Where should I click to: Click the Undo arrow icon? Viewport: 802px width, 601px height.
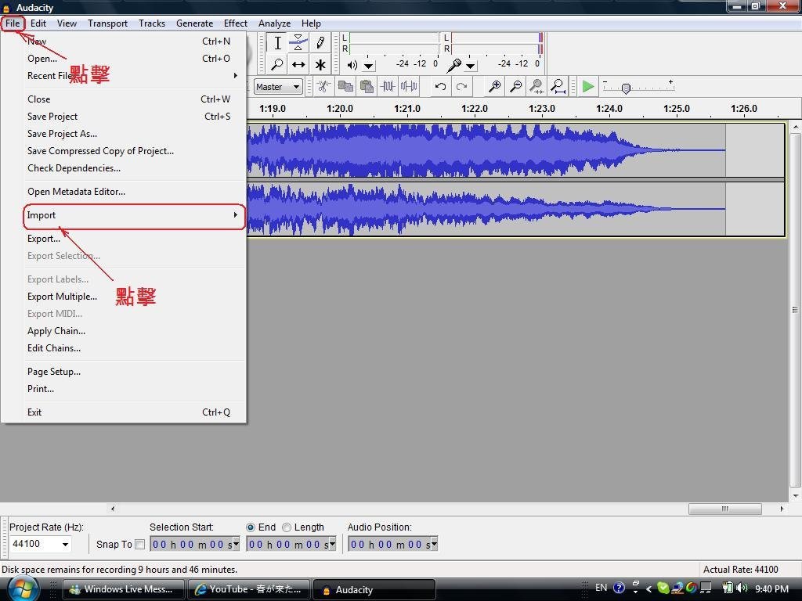pos(440,87)
